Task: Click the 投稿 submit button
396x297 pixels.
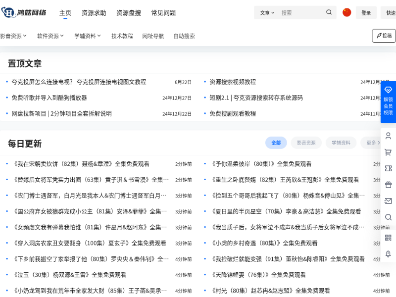Action: 384,36
